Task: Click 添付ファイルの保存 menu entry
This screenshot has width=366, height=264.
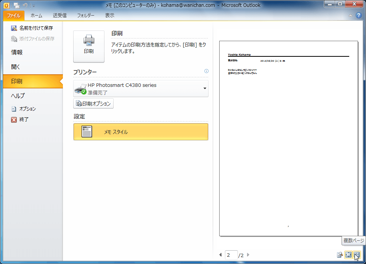Action: pyautogui.click(x=33, y=39)
